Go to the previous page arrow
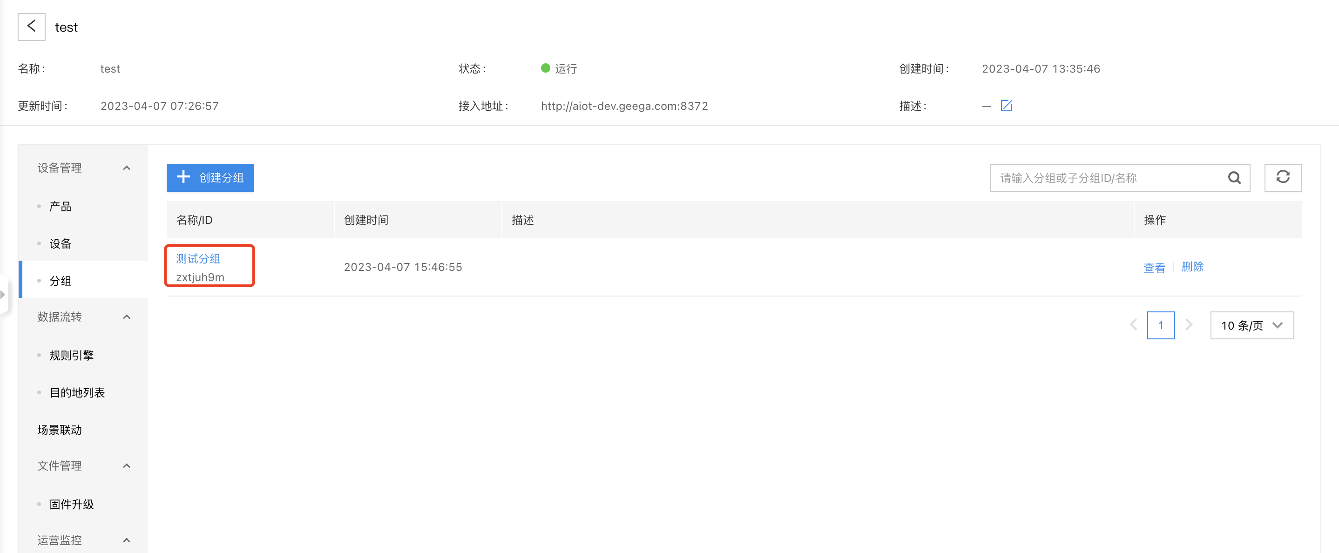Screen dimensions: 1339x553 pos(1133,325)
